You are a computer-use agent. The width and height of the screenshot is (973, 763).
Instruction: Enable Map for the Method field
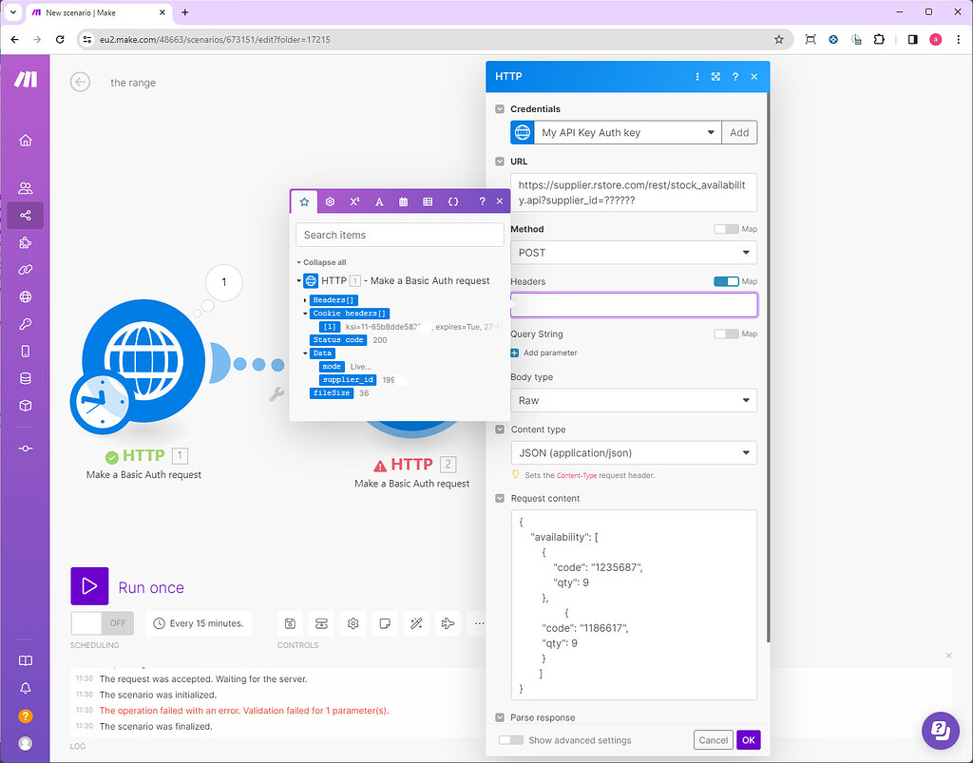(x=726, y=229)
